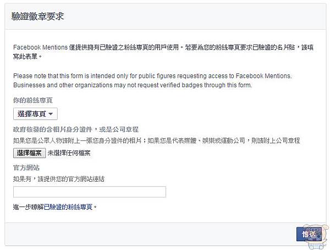Open the 選擇專頁 page dropdown
This screenshot has width=330, height=250.
click(35, 114)
